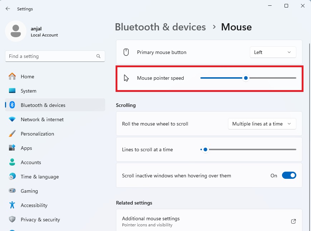Click the Mouse page title

coord(236,27)
